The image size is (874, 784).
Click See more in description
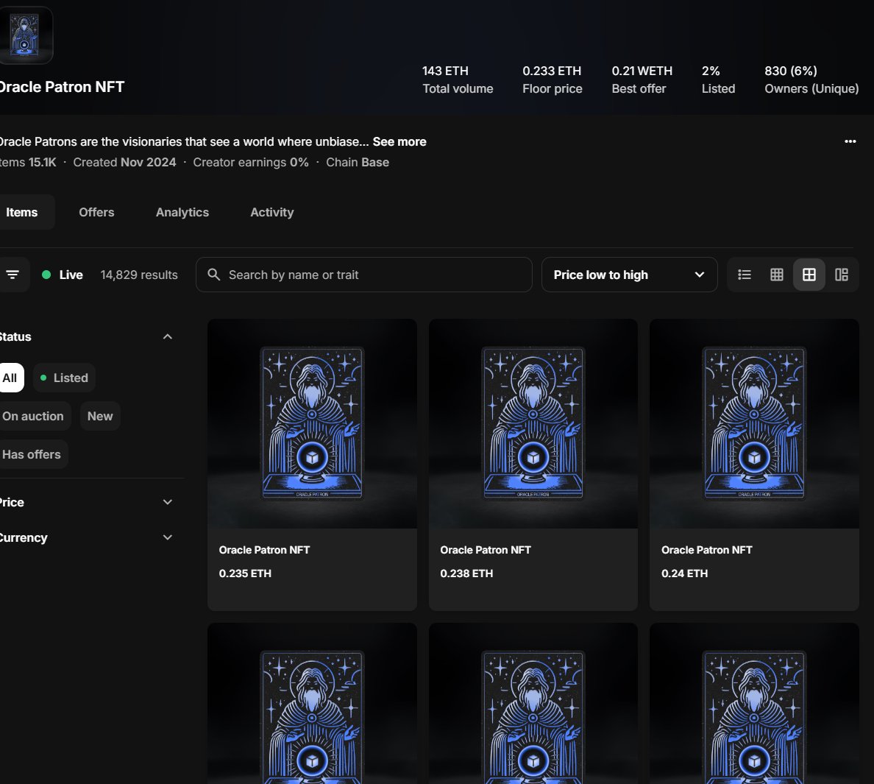coord(399,141)
